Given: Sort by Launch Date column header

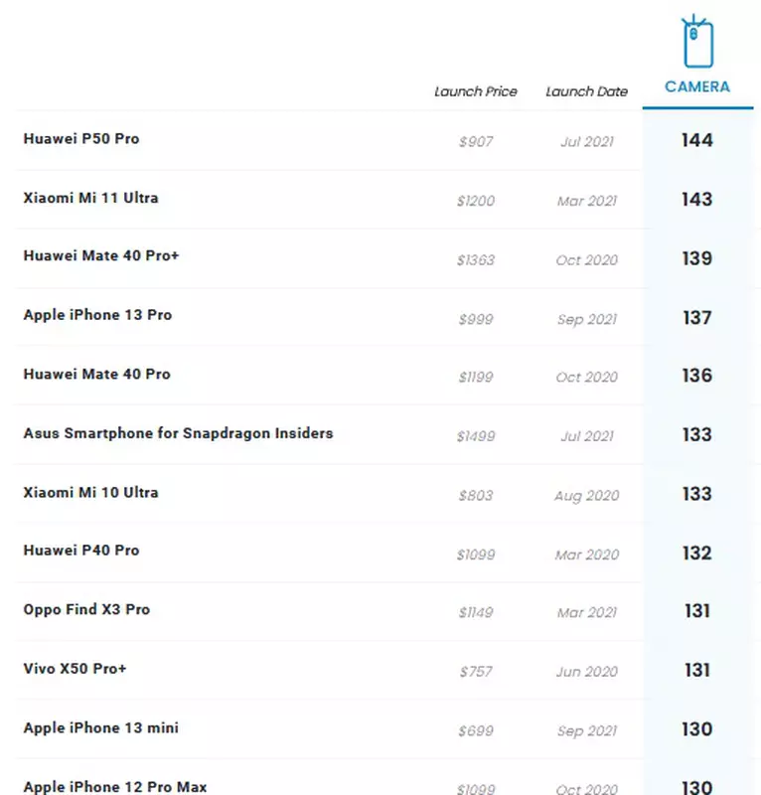Looking at the screenshot, I should 586,91.
